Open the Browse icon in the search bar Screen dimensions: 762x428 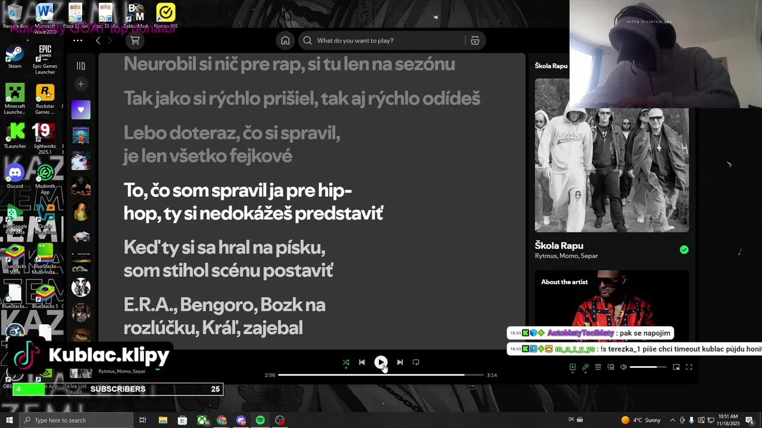475,40
